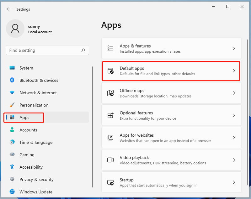Click the search magnifier icon
The image size is (251, 199).
83,50
